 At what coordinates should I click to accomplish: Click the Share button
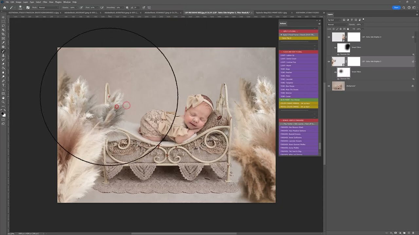click(x=396, y=8)
